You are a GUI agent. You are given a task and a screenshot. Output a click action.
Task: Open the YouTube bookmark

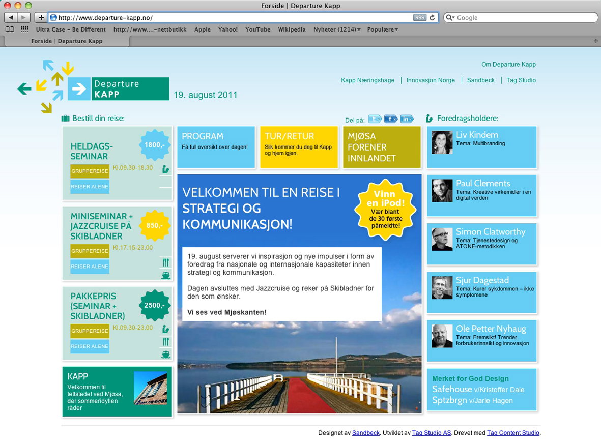coord(258,29)
